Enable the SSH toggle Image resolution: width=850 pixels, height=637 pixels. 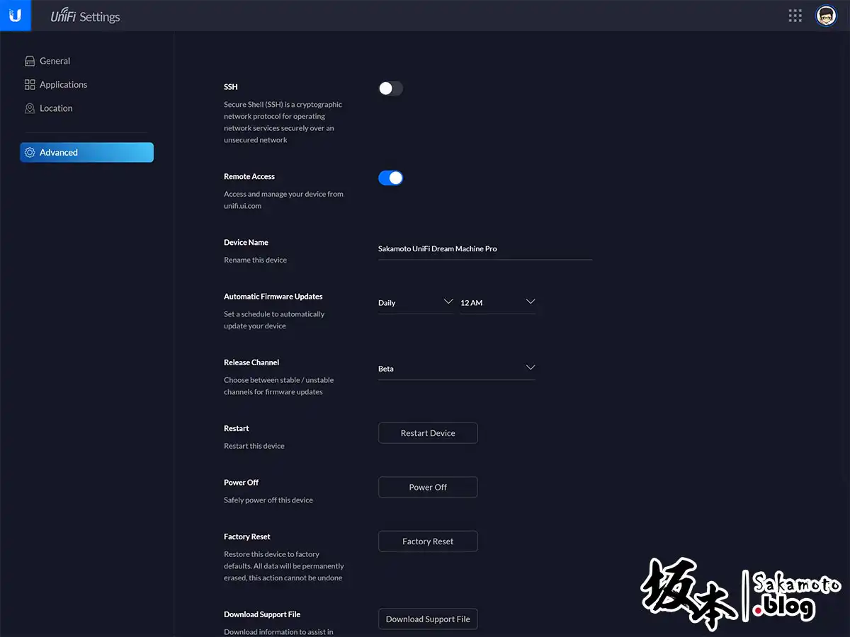coord(390,88)
